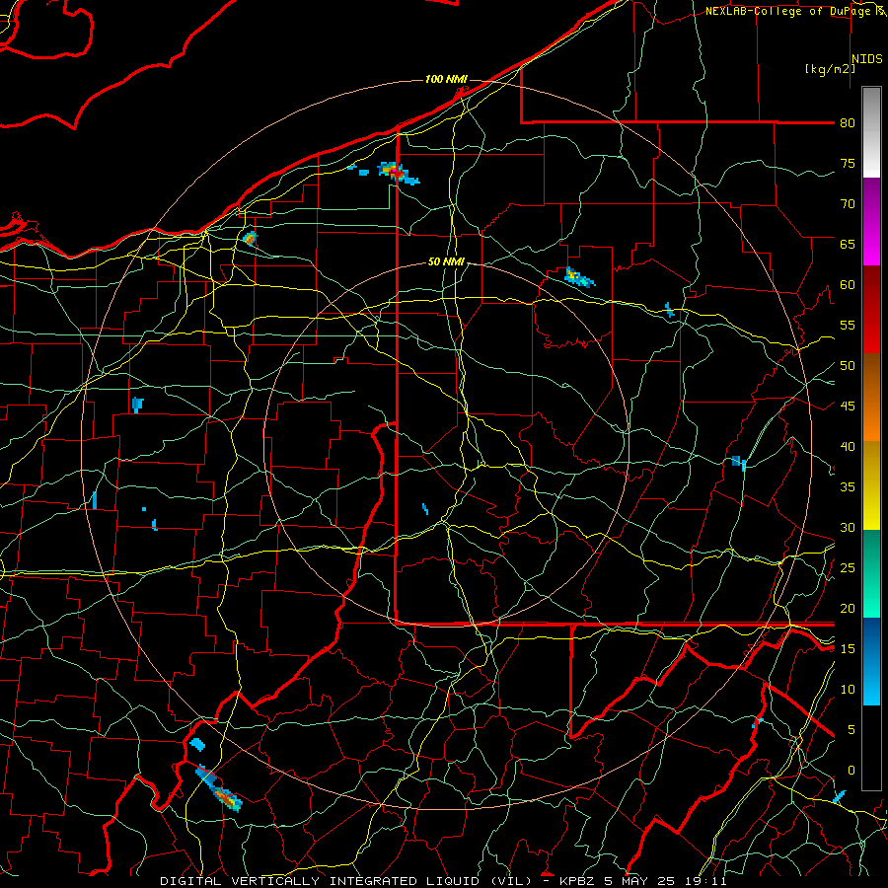Viewport: 888px width, 888px height.
Task: Click the 30 value on the scale
Action: (x=848, y=527)
